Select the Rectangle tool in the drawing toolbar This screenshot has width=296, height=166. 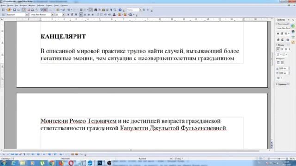point(12,154)
